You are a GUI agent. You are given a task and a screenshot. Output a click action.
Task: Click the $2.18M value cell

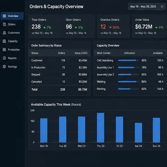[x=83, y=68]
